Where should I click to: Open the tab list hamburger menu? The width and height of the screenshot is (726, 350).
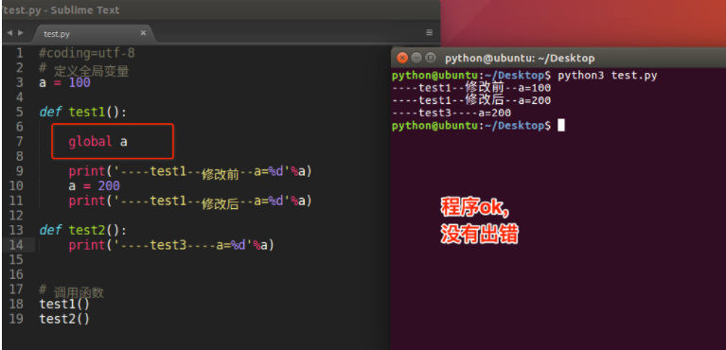(x=429, y=33)
